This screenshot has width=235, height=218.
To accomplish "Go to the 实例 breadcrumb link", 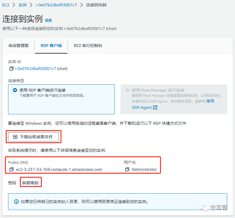I will click(x=22, y=5).
